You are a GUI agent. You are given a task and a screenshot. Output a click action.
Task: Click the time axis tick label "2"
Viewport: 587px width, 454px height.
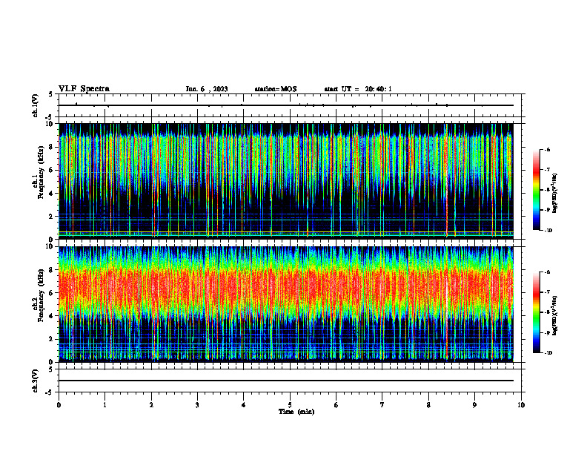click(151, 405)
